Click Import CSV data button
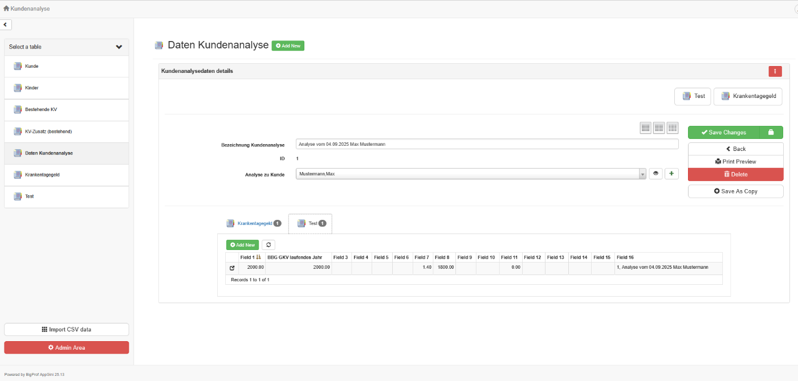Image resolution: width=798 pixels, height=381 pixels. 67,329
